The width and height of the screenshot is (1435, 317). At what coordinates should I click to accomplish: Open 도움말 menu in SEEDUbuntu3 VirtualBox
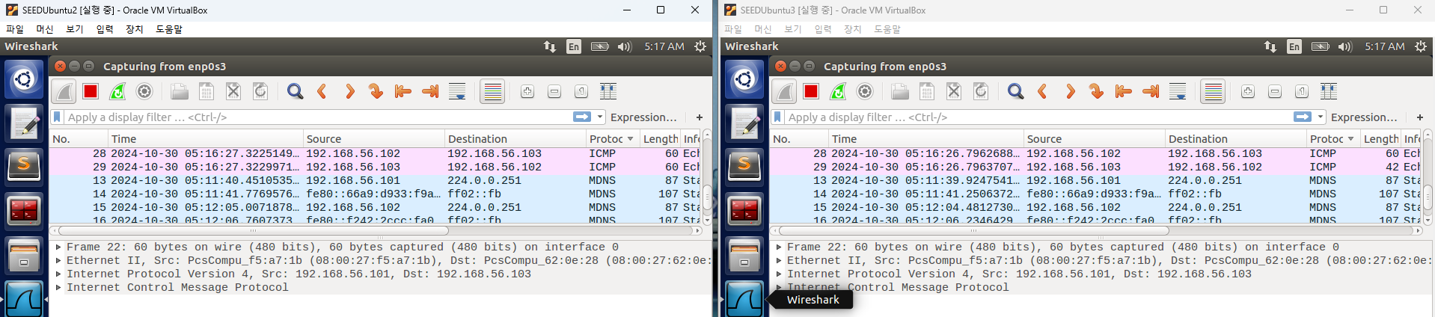coord(887,29)
